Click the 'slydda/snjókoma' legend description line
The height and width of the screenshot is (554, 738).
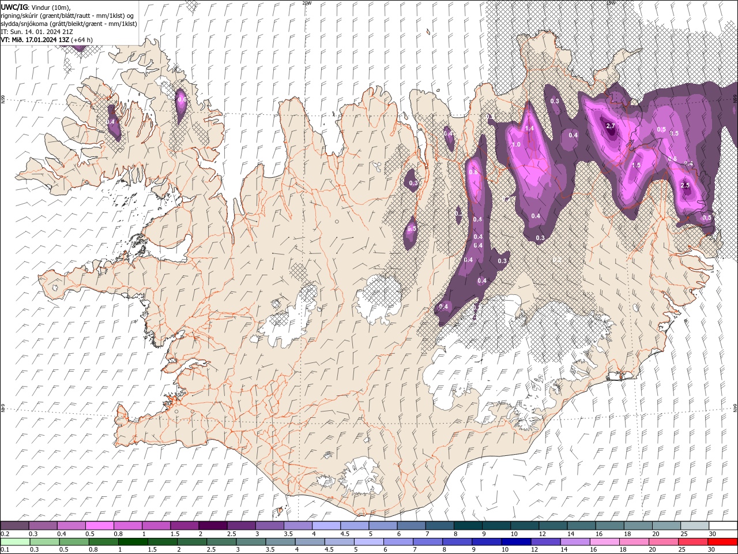[x=69, y=24]
